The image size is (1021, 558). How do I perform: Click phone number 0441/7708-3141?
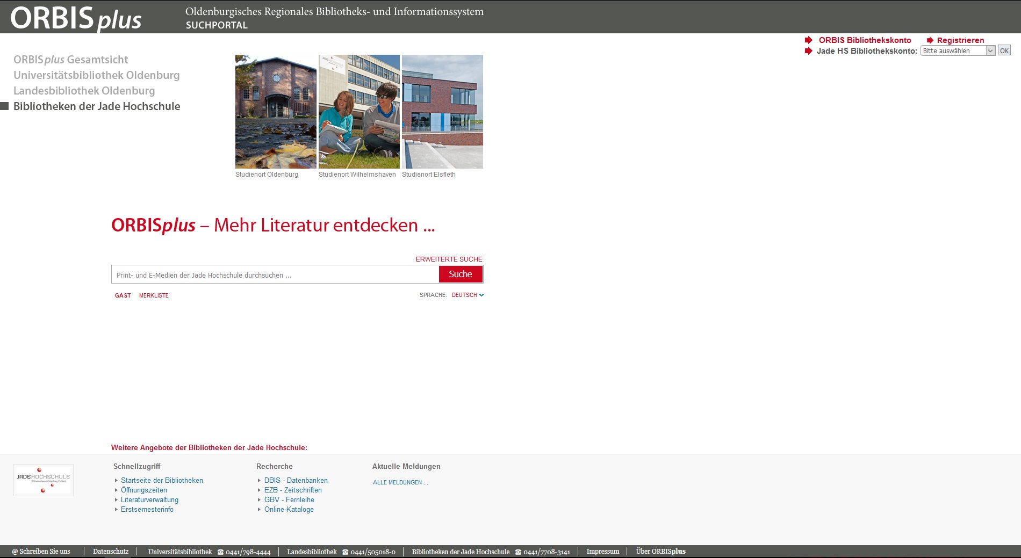point(547,552)
